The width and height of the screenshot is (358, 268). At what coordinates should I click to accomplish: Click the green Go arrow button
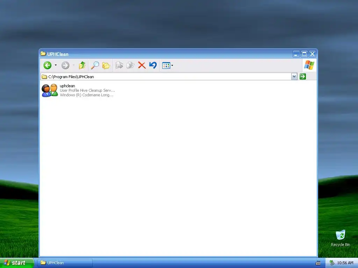[303, 76]
